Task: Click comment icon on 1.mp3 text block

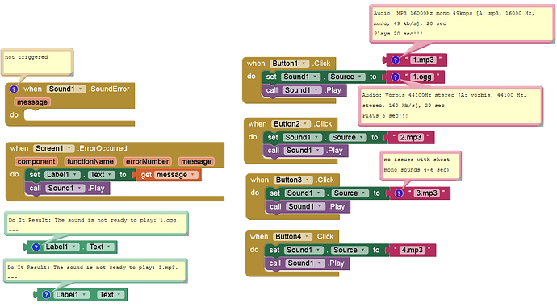Action: 396,60
